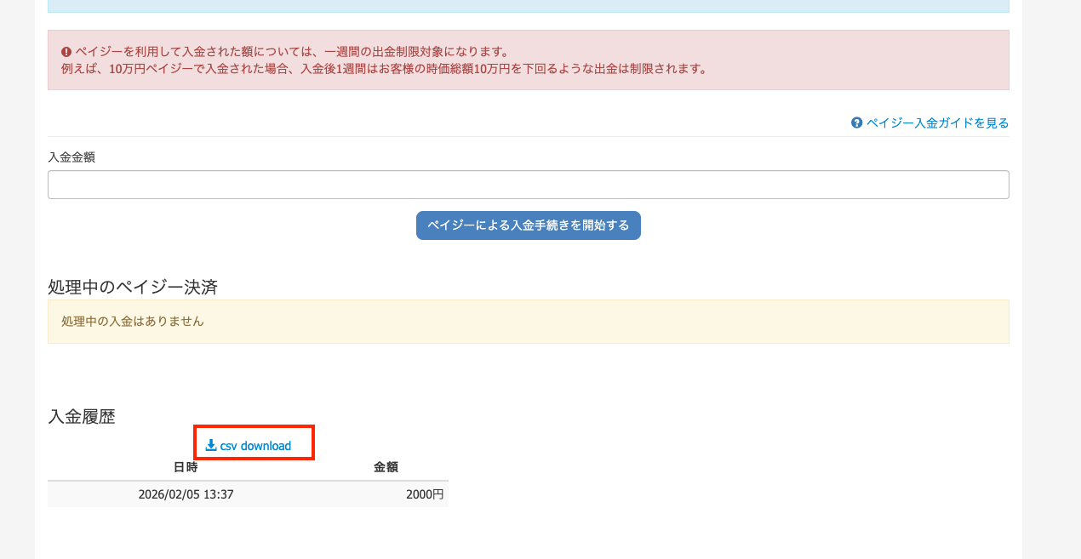Click the red exclamation icon in warning box
Viewport: 1081px width, 559px height.
(x=66, y=52)
